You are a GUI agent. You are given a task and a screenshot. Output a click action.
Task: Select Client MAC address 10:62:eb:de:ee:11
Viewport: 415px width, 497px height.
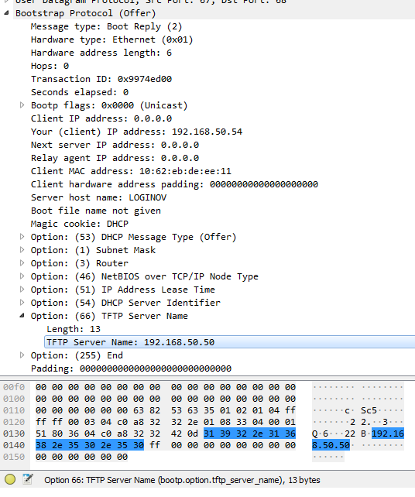(x=131, y=171)
